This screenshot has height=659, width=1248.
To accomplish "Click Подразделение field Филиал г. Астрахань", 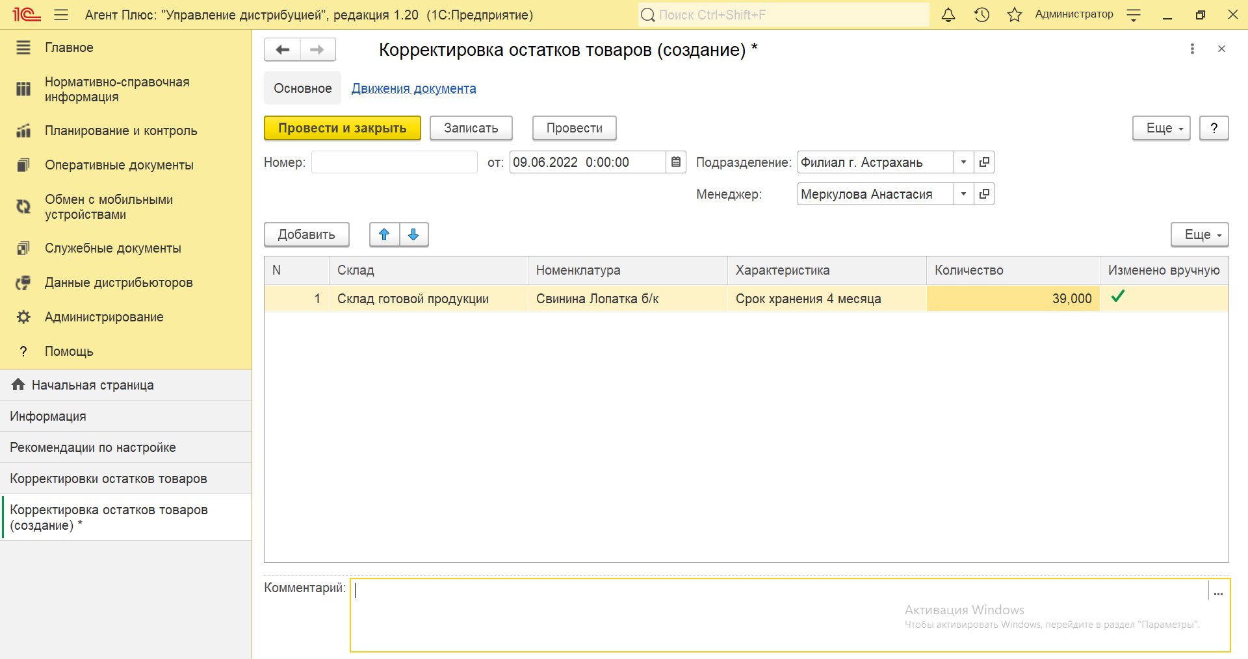I will click(x=875, y=162).
